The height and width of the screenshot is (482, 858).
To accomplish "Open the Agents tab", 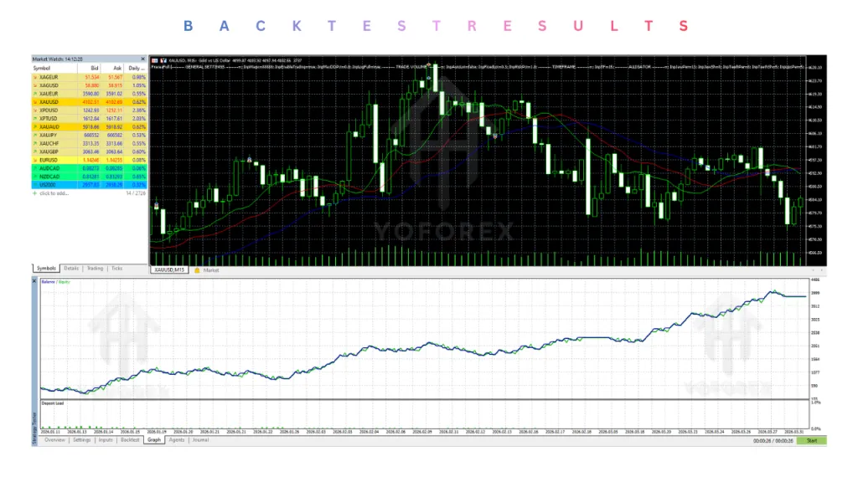I will click(176, 440).
